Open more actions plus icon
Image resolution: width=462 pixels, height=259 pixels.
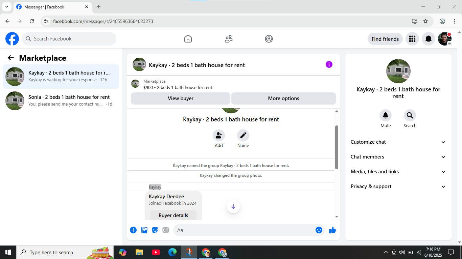tap(133, 230)
